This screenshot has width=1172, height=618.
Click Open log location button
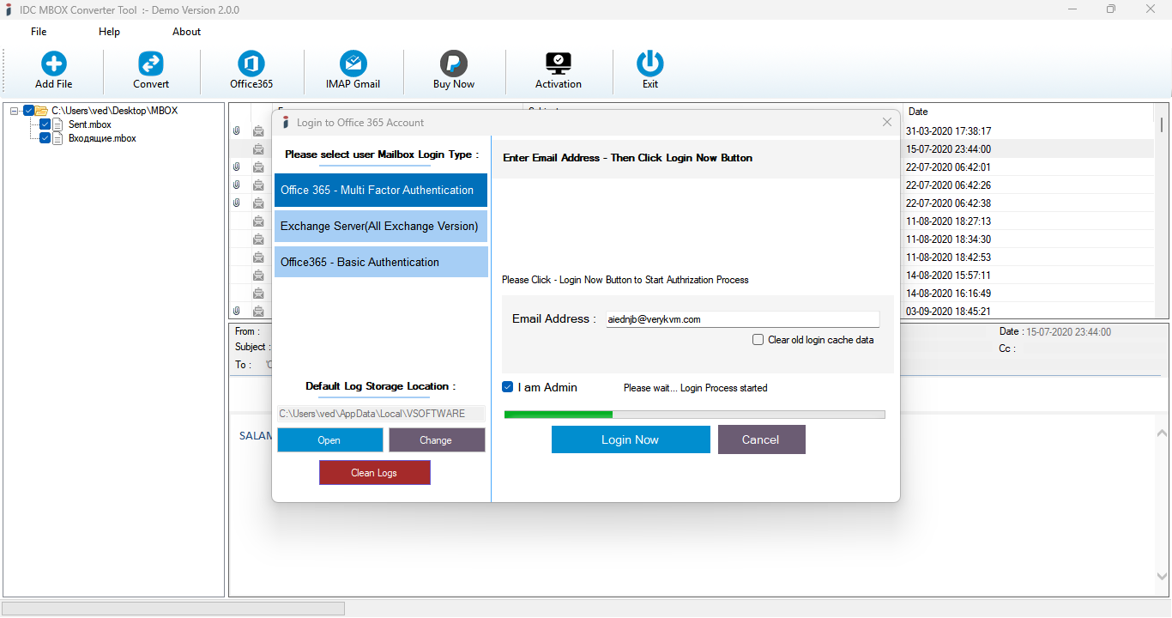tap(329, 440)
